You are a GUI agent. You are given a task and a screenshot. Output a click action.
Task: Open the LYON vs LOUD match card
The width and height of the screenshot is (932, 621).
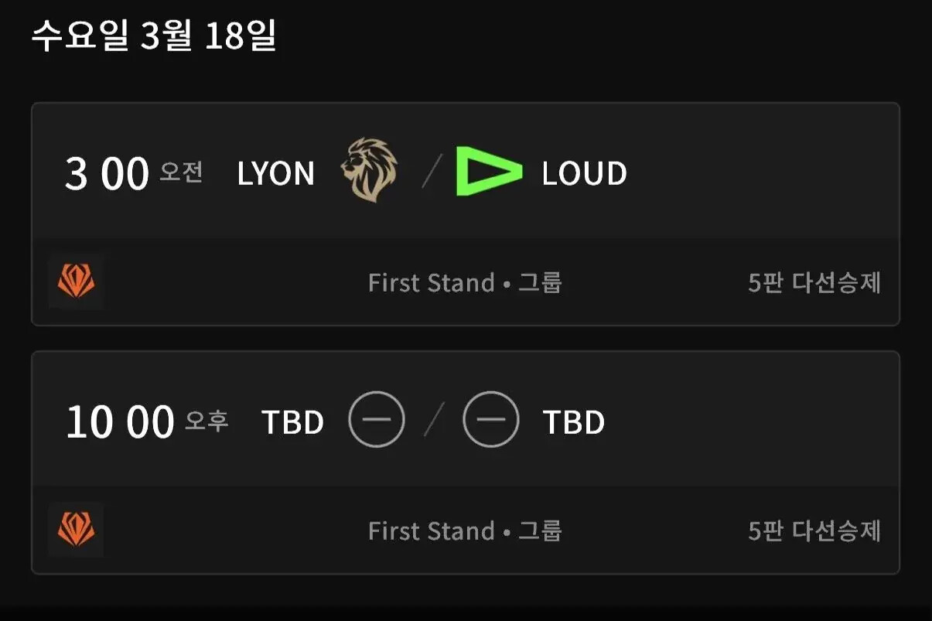466,214
